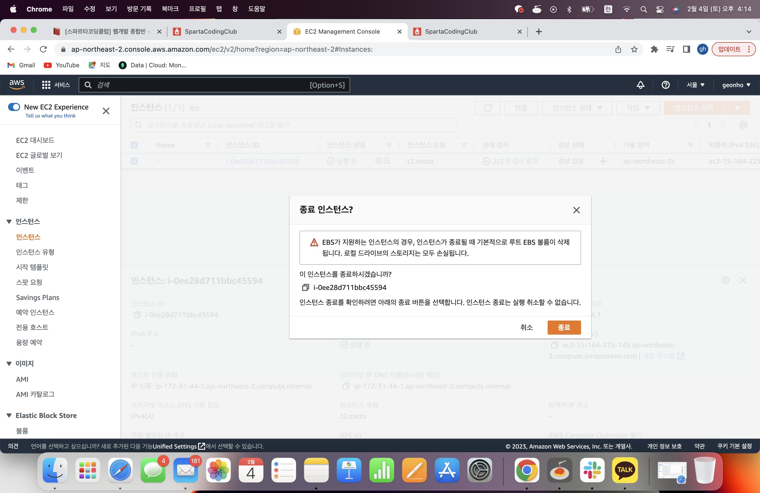This screenshot has width=760, height=493.
Task: Open the AWS help question-mark icon
Action: (x=666, y=85)
